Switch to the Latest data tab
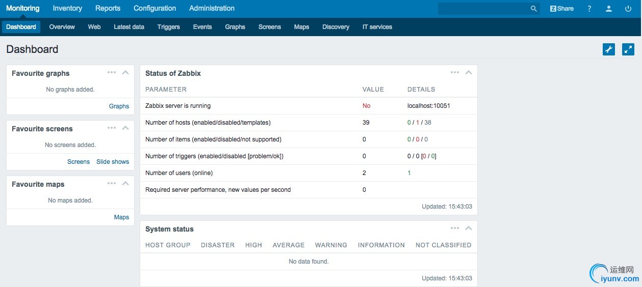 pyautogui.click(x=129, y=27)
